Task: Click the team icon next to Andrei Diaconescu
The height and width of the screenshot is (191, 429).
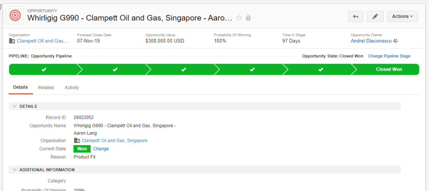Action: pyautogui.click(x=395, y=41)
